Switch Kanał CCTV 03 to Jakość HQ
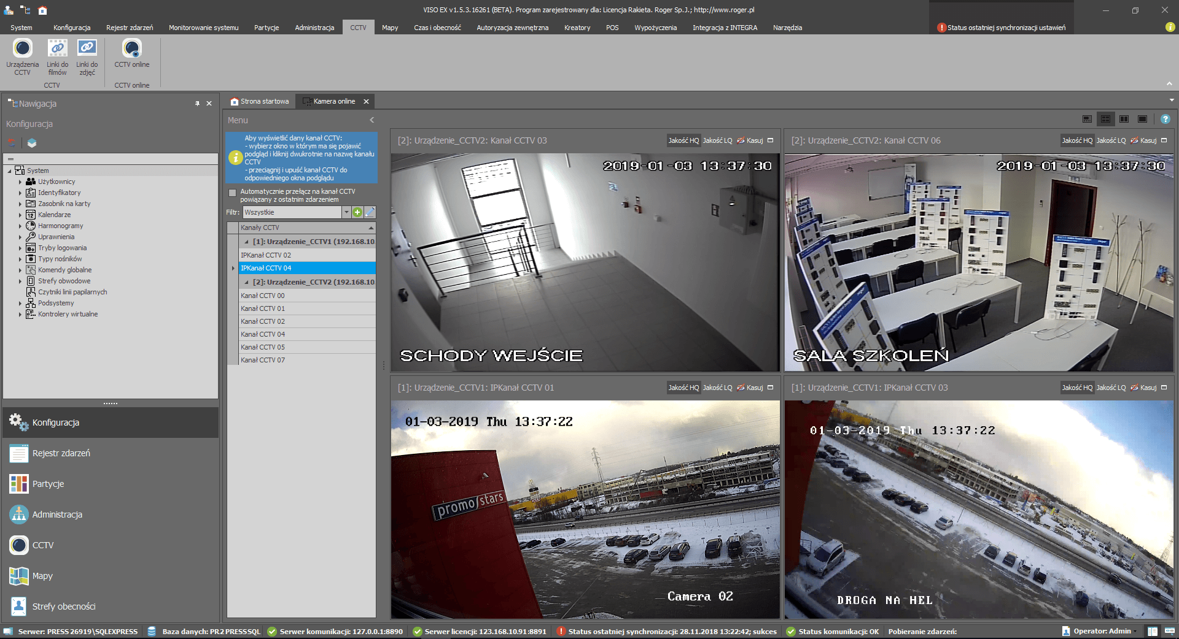This screenshot has height=639, width=1179. point(683,140)
